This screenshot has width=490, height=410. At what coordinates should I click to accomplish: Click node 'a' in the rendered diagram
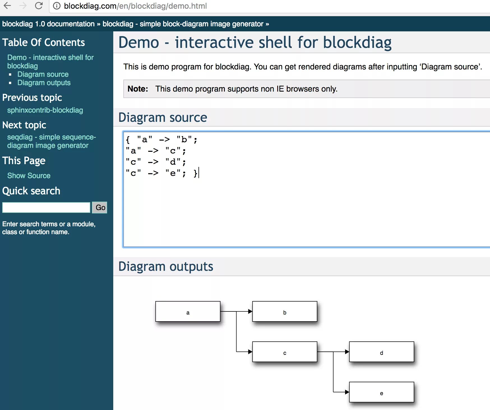188,311
